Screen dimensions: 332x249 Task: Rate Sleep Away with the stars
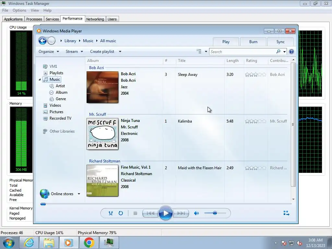tap(255, 75)
